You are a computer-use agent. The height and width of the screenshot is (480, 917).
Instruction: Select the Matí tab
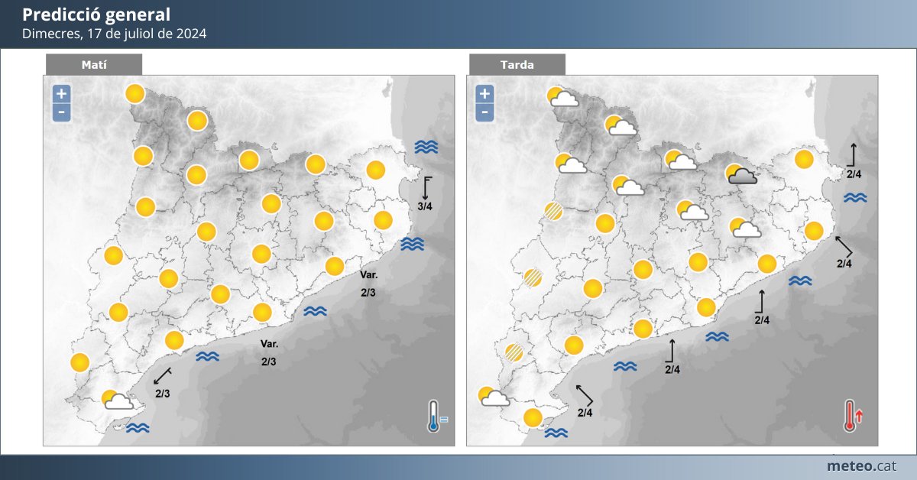pos(94,65)
